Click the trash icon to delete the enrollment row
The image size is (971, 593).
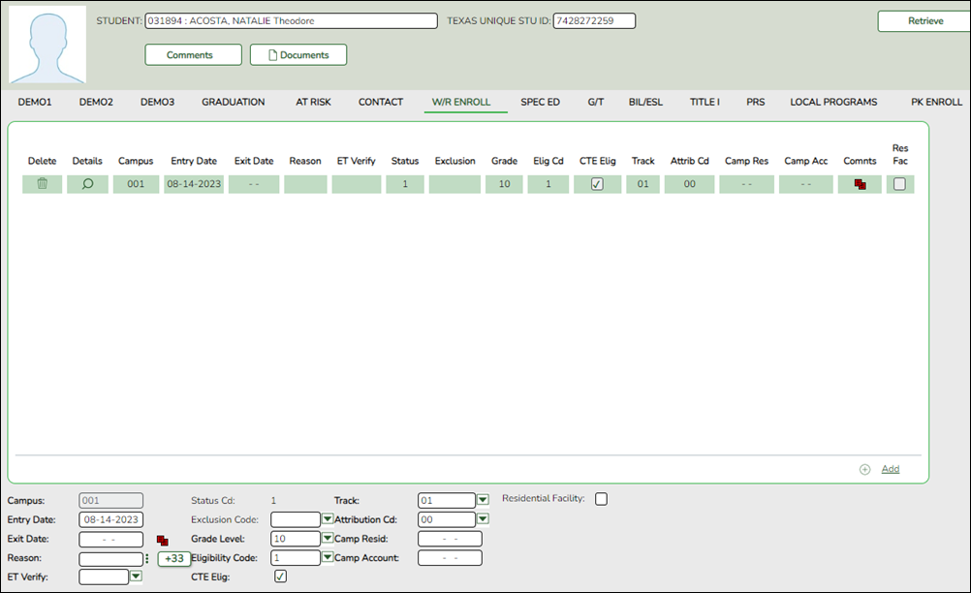(x=42, y=184)
